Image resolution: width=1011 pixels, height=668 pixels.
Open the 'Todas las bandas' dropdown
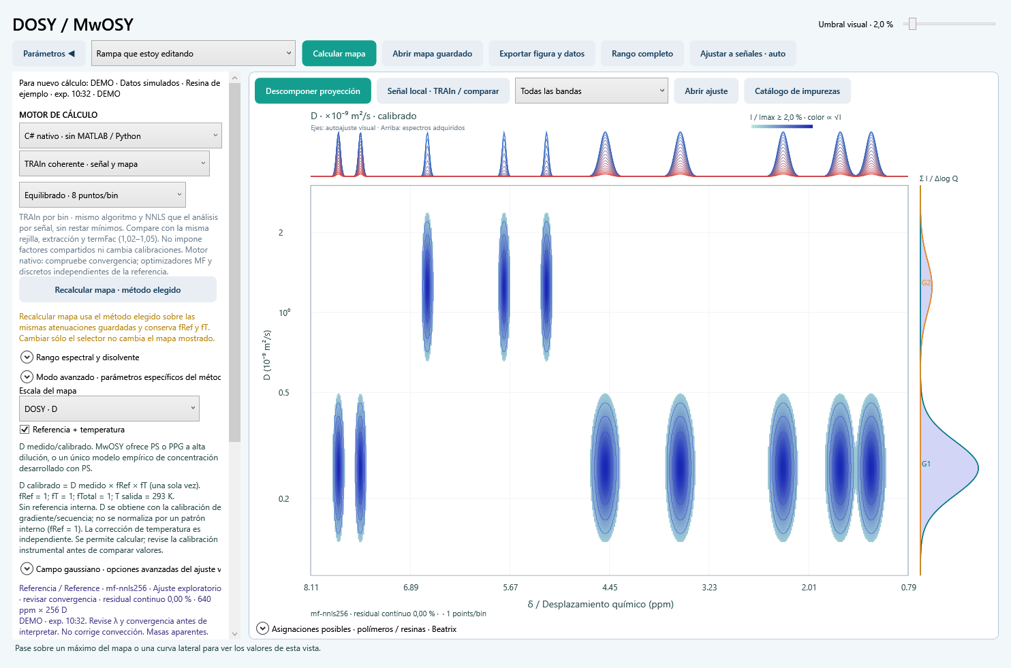click(591, 91)
